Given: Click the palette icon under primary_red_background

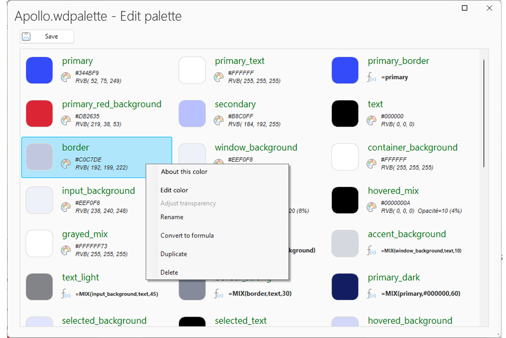Looking at the screenshot, I should (x=66, y=121).
